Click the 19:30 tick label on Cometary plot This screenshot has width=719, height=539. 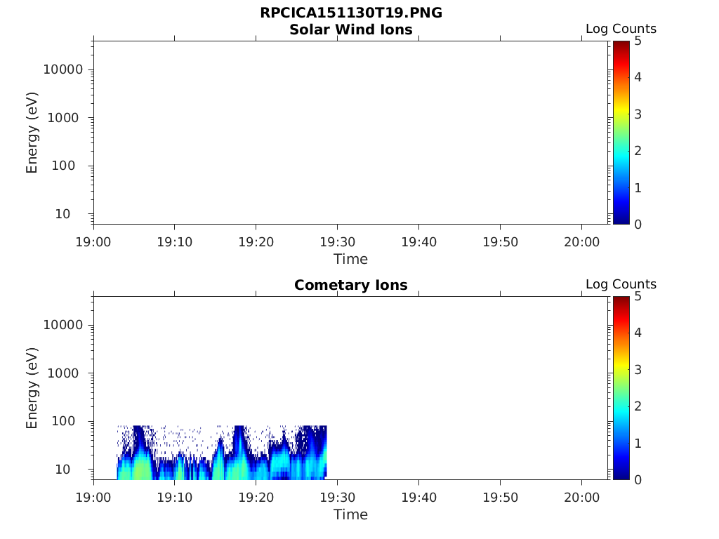[x=338, y=498]
